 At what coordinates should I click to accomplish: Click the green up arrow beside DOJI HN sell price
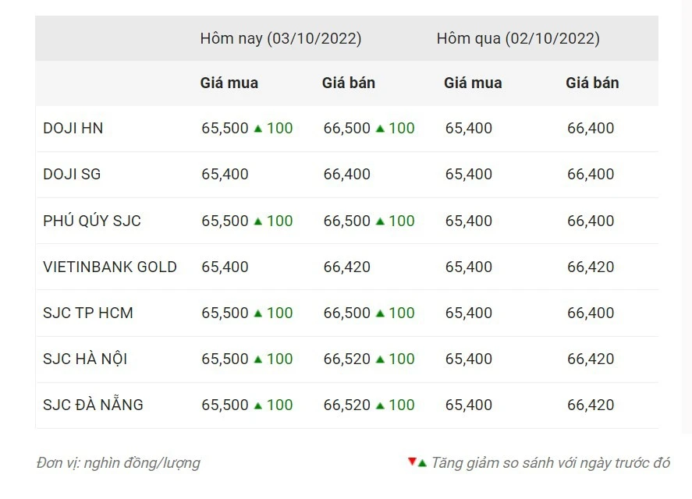pyautogui.click(x=380, y=129)
